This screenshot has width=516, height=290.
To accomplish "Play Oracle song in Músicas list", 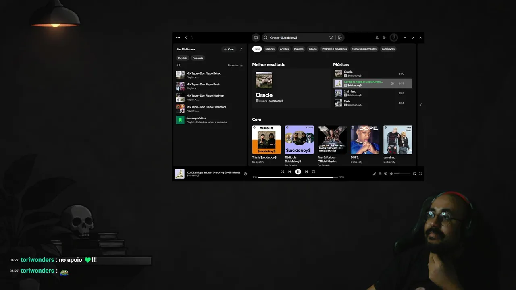I will tap(372, 73).
